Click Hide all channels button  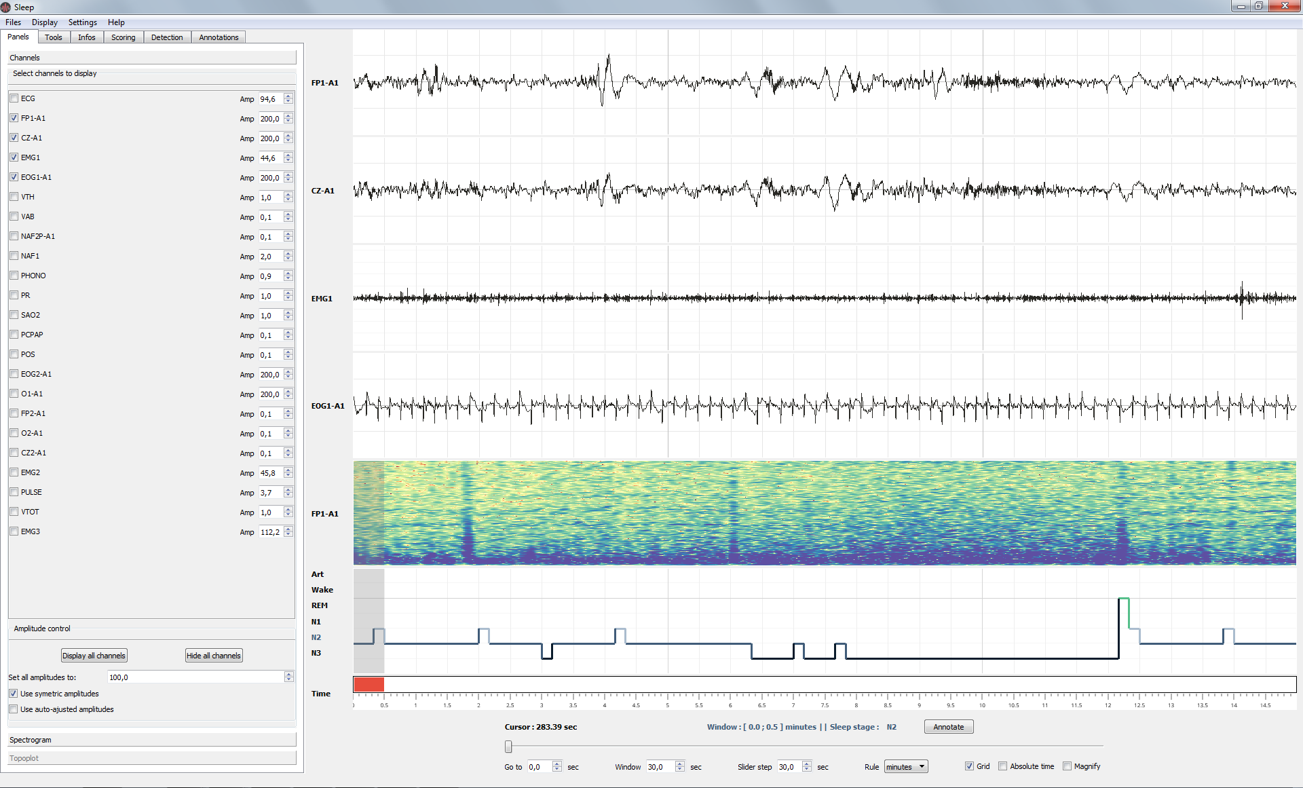point(214,656)
